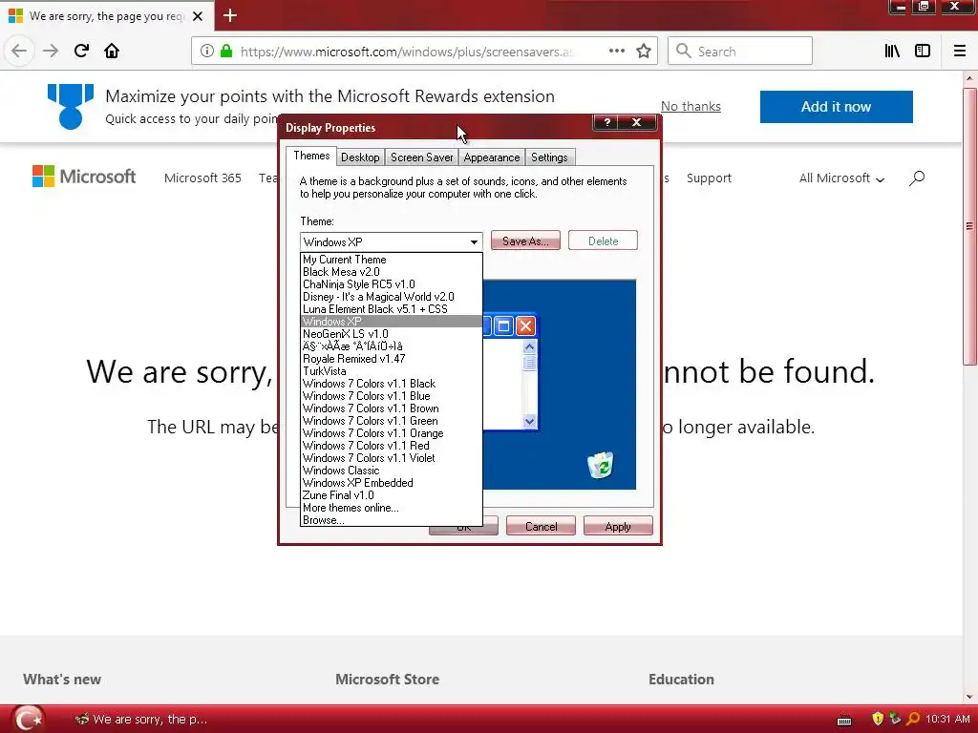Open the Support link in Microsoft navigation
The height and width of the screenshot is (733, 978).
709,178
